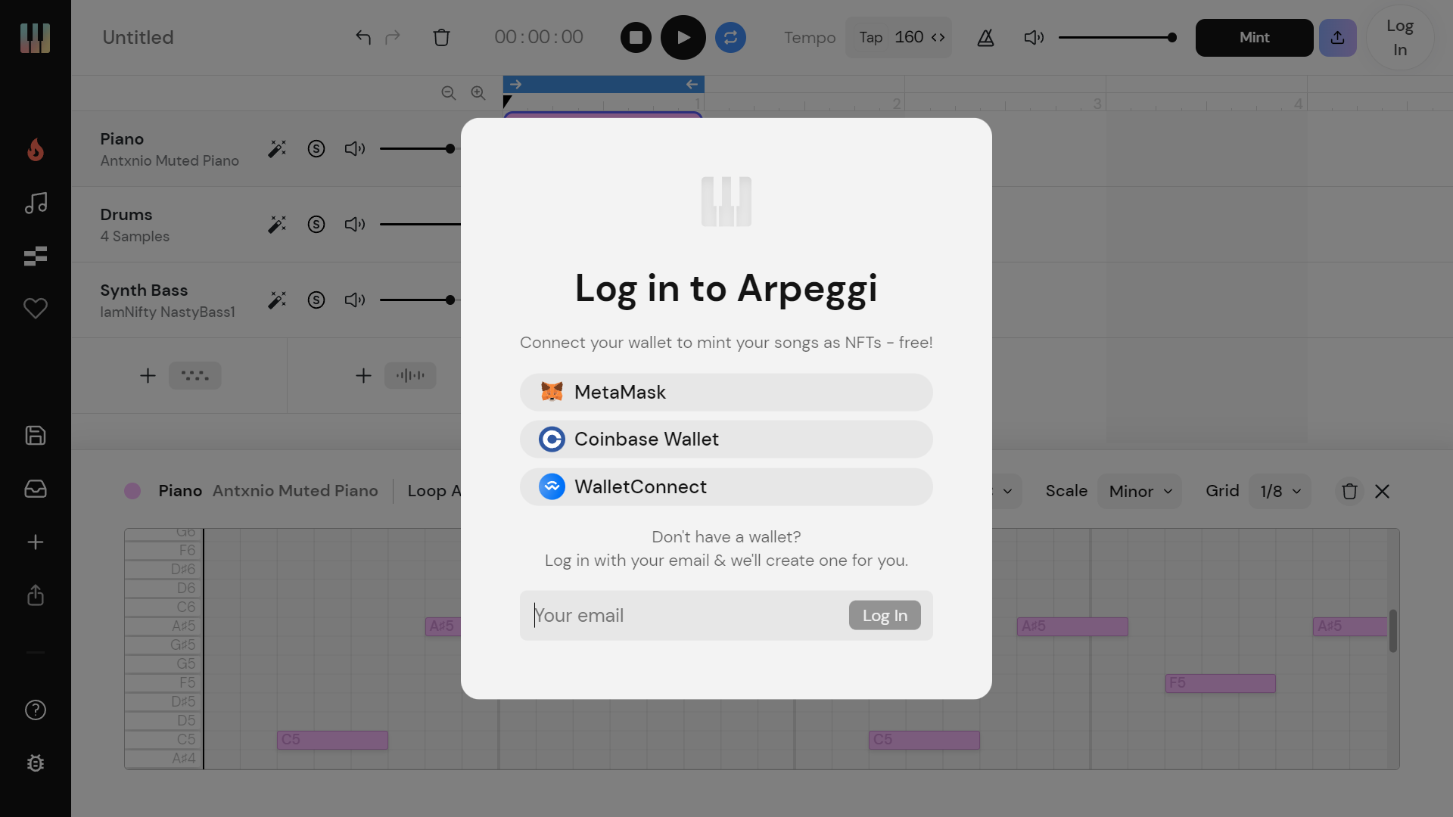The image size is (1453, 817).
Task: Open the Grid 1/8 dropdown
Action: pyautogui.click(x=1280, y=491)
